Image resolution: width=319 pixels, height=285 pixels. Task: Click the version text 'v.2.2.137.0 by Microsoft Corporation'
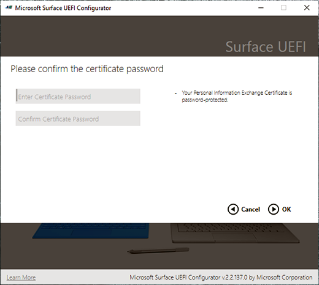pos(267,278)
